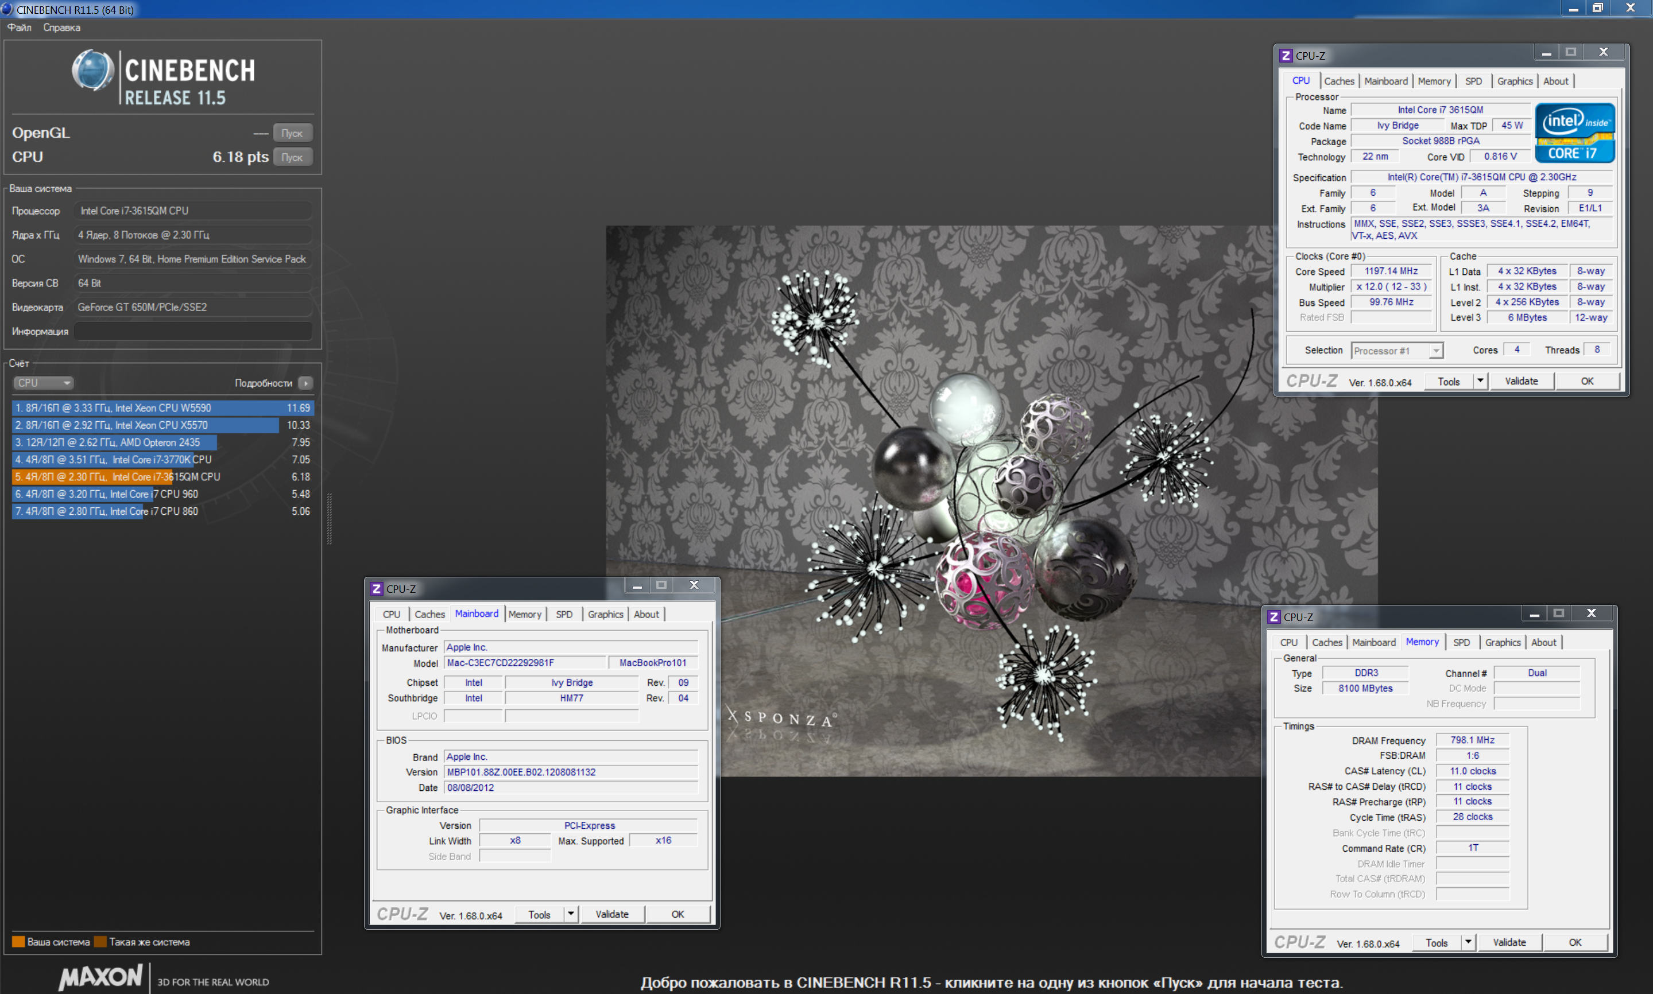
Task: Open the CPU ranking type dropdown
Action: tap(43, 383)
